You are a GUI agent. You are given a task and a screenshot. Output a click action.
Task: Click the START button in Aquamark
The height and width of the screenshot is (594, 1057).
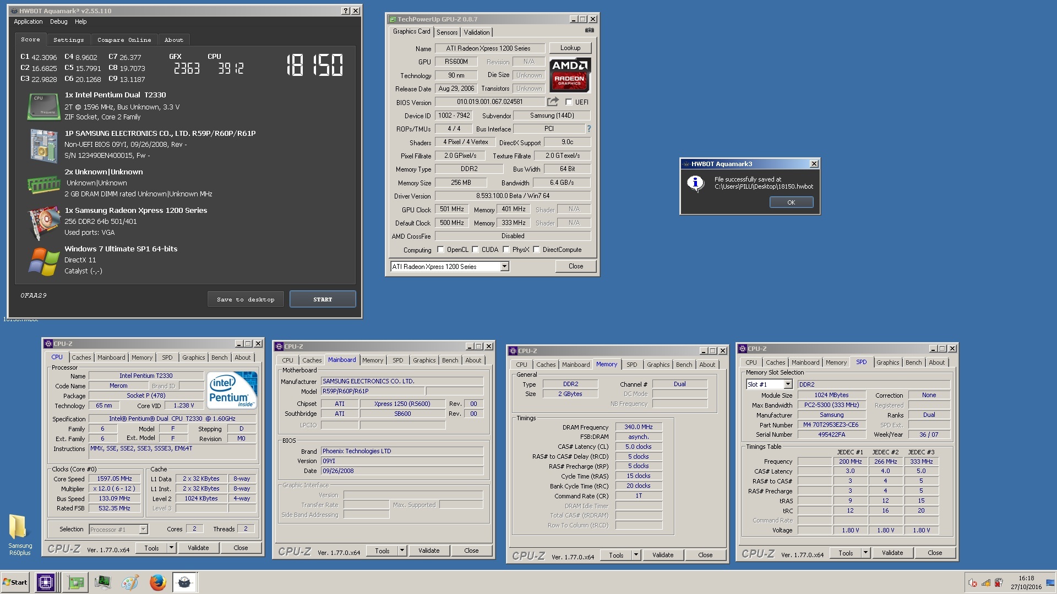point(323,299)
